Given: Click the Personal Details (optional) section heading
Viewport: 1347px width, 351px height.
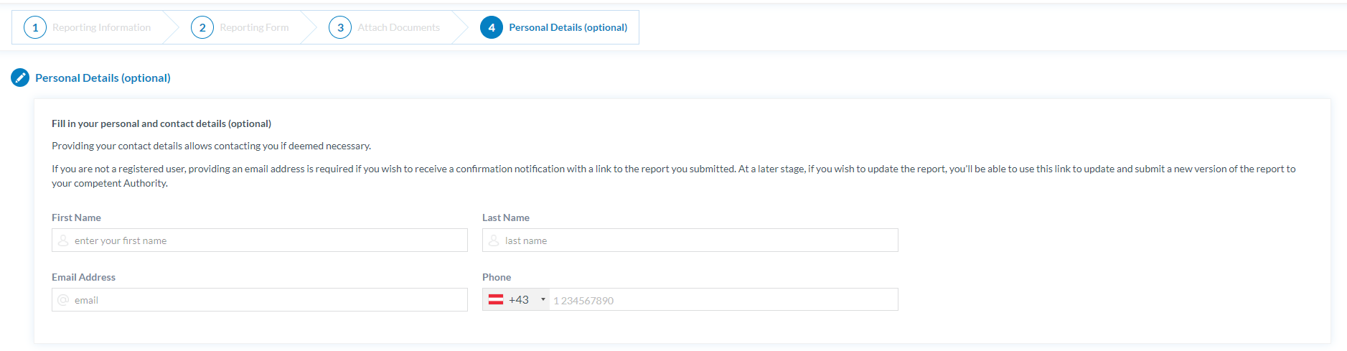Looking at the screenshot, I should pyautogui.click(x=103, y=78).
